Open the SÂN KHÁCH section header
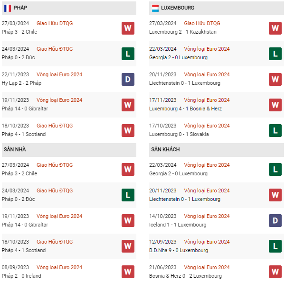This screenshot has height=281, width=285. [x=166, y=149]
